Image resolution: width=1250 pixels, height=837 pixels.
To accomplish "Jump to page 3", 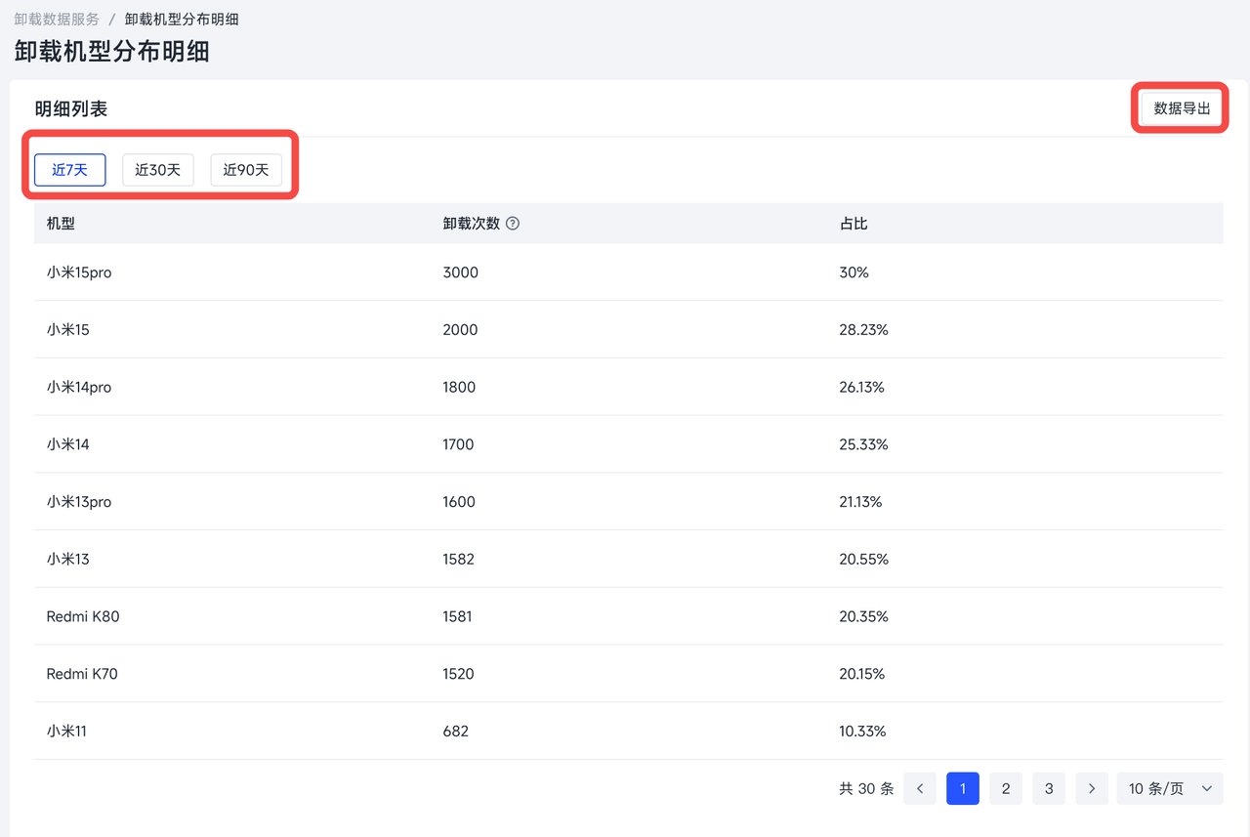I will [1049, 788].
